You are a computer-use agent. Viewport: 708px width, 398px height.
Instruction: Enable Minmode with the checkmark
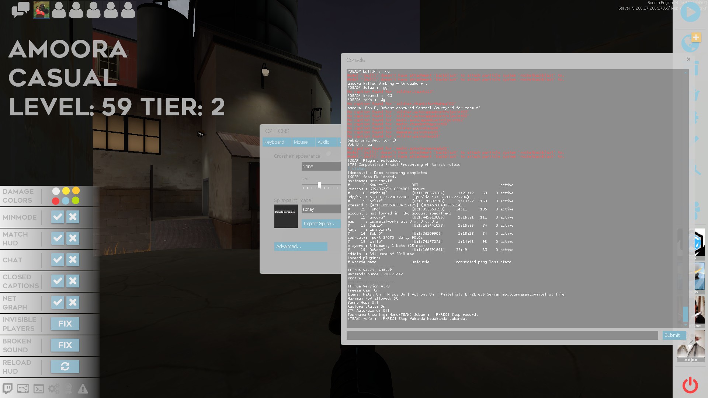coord(58,217)
